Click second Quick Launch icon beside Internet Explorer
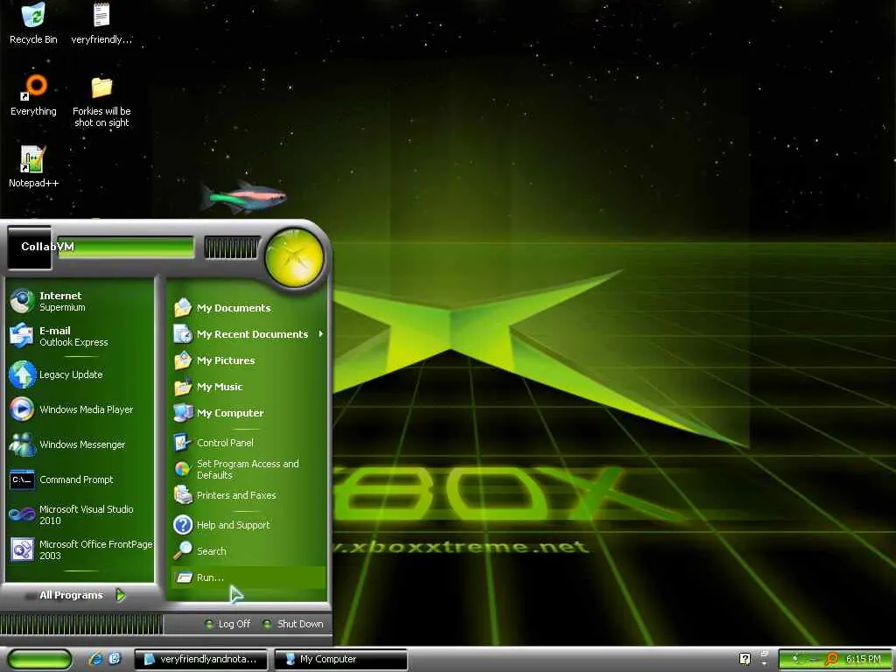The height and width of the screenshot is (672, 896). [115, 659]
